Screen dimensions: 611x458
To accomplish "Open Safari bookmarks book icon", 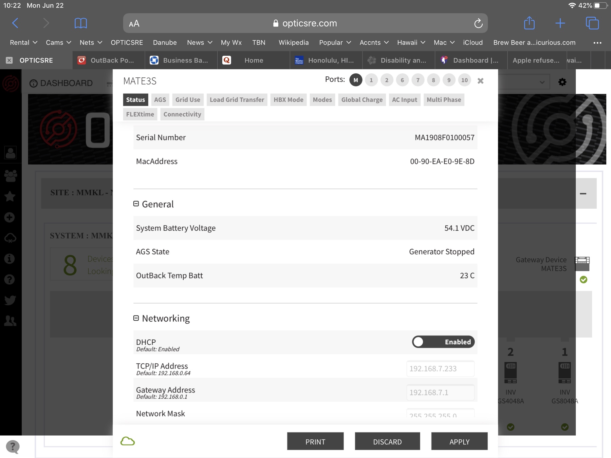I will tap(80, 23).
